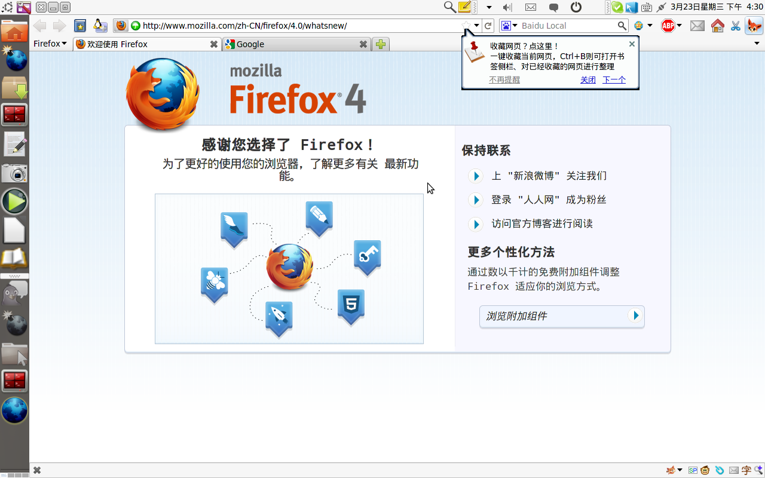
Task: Click the mail envelope in status bar
Action: [733, 470]
